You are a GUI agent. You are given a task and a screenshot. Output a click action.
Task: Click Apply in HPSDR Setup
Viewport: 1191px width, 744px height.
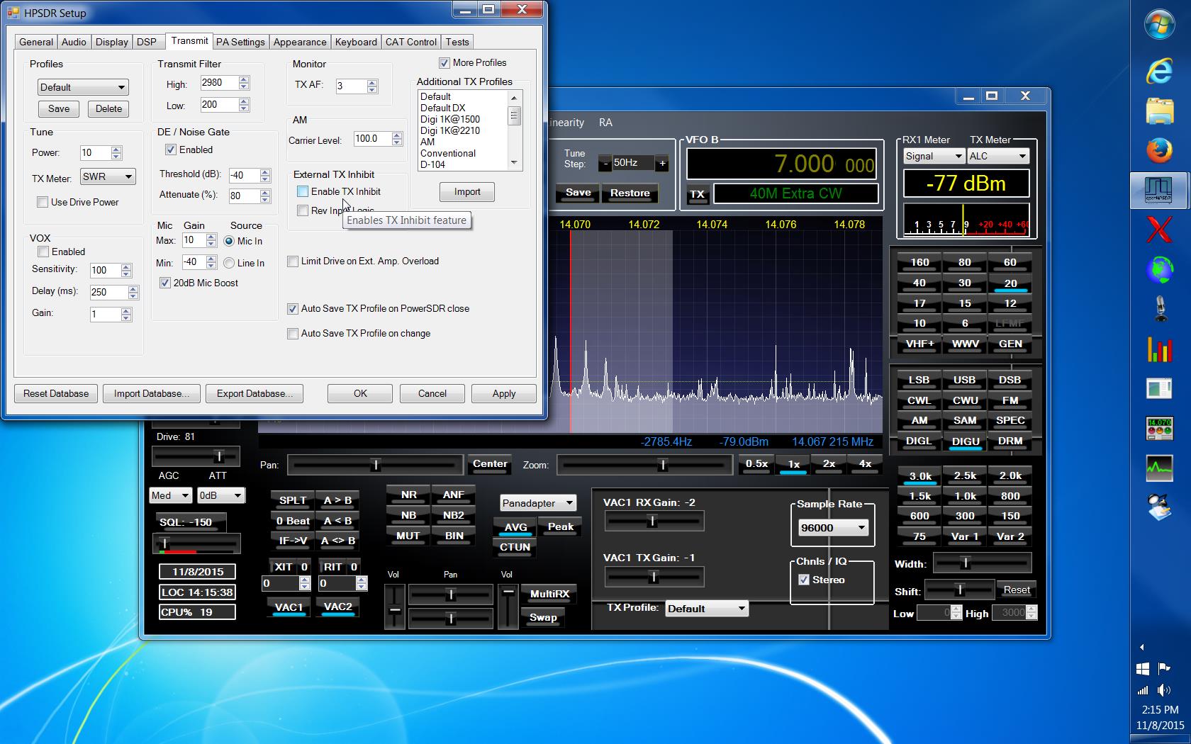tap(504, 393)
